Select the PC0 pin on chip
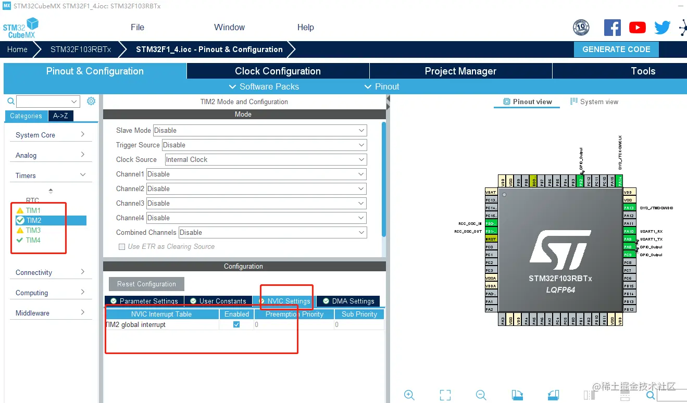Viewport: 687px width, 403px height. pyautogui.click(x=491, y=247)
